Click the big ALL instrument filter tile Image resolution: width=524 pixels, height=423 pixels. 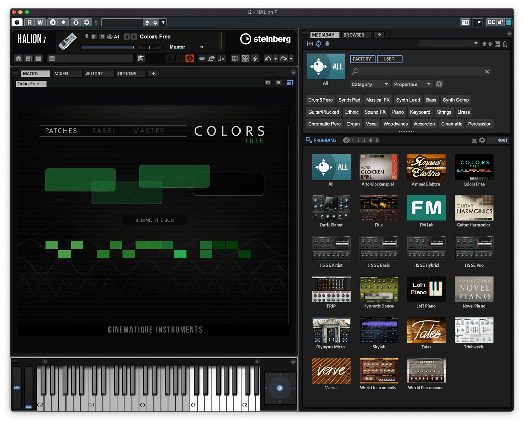pos(326,66)
